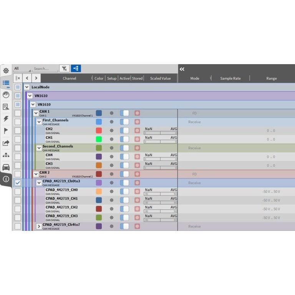Toggle Active switch for CAN 1

click(x=124, y=113)
